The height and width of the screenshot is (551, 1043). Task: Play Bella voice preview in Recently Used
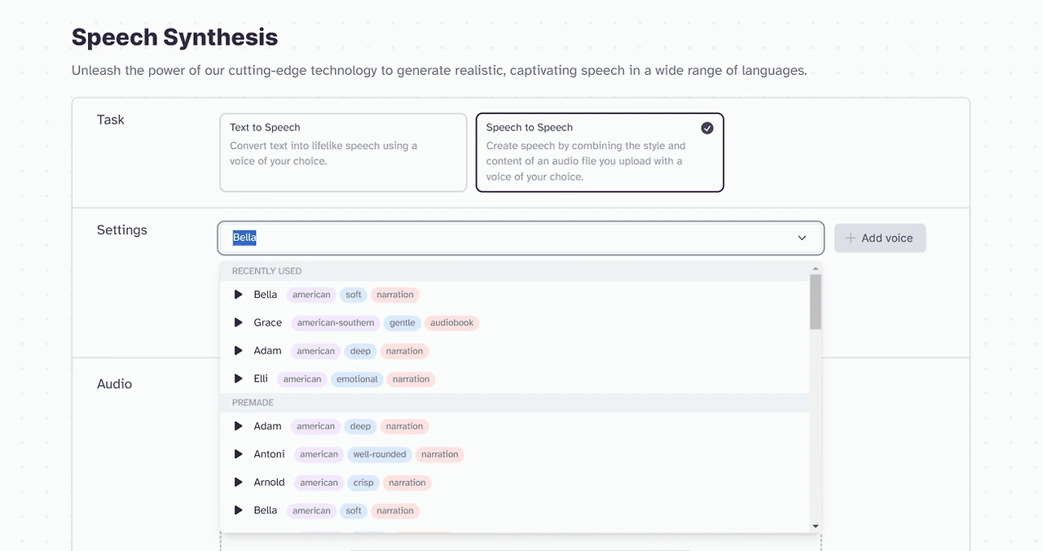click(x=239, y=295)
